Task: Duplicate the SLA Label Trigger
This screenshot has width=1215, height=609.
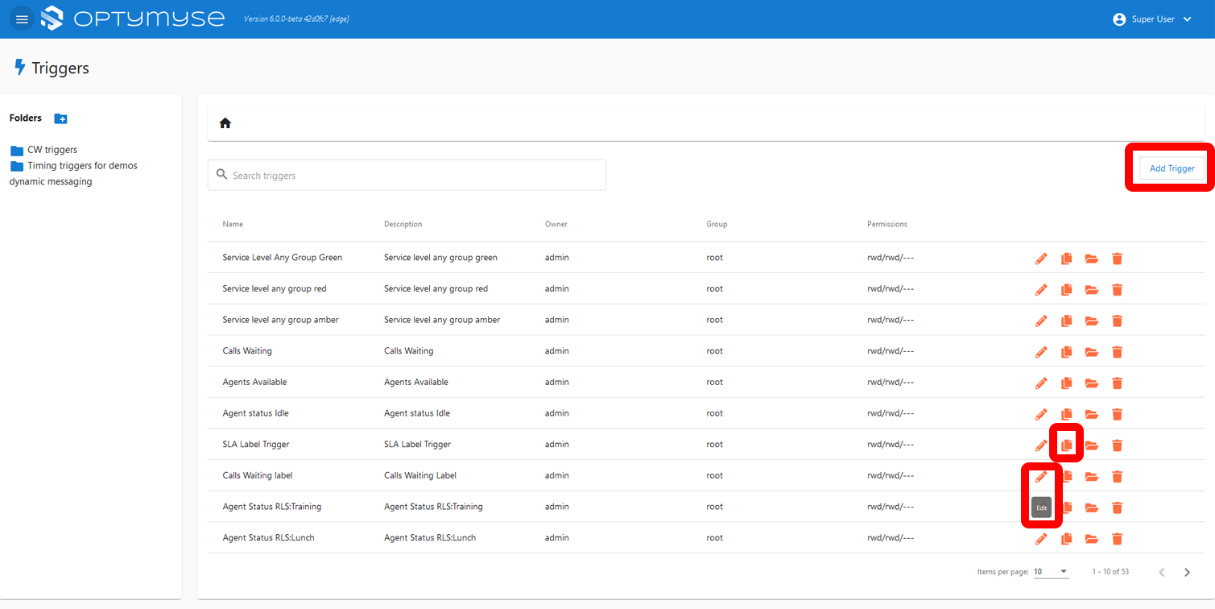Action: point(1067,445)
